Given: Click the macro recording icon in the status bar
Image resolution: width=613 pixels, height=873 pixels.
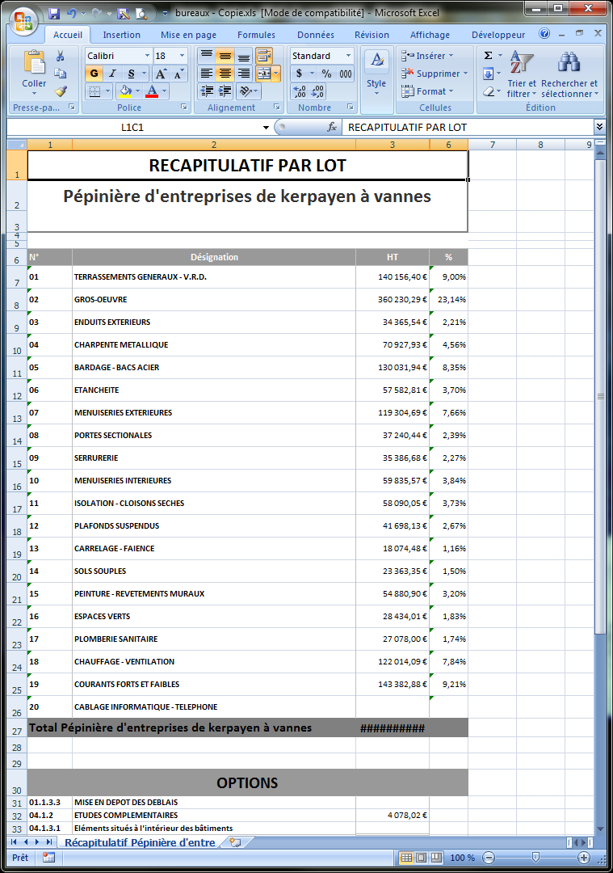Looking at the screenshot, I should coord(49,858).
